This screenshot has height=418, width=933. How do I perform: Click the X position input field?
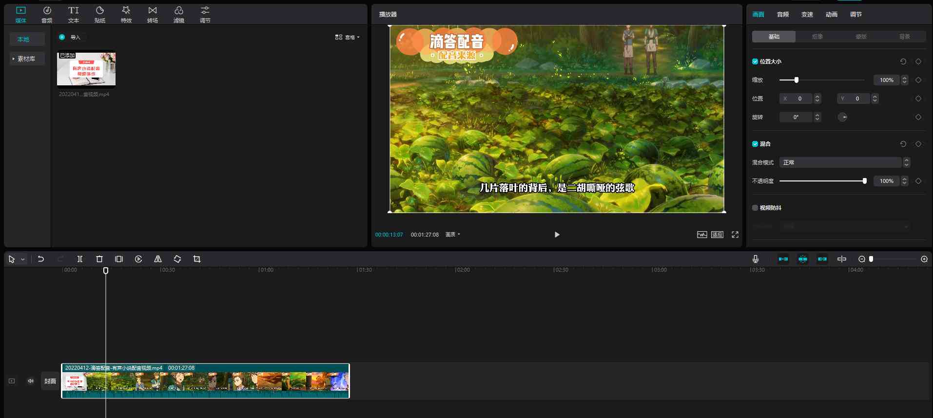pos(796,99)
